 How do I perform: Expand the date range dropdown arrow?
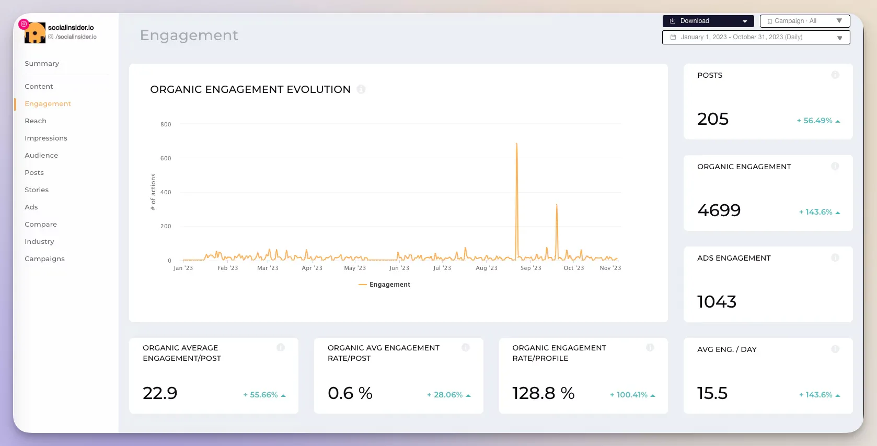pyautogui.click(x=839, y=38)
